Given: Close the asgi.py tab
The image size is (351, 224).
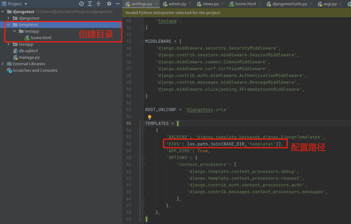Looking at the screenshot, I should coord(341,4).
